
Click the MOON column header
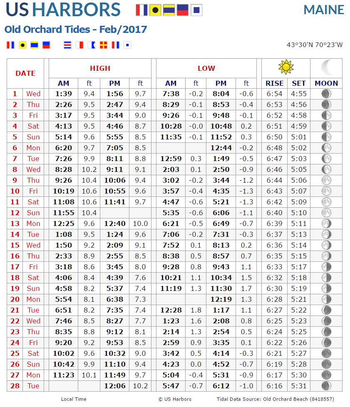click(326, 83)
